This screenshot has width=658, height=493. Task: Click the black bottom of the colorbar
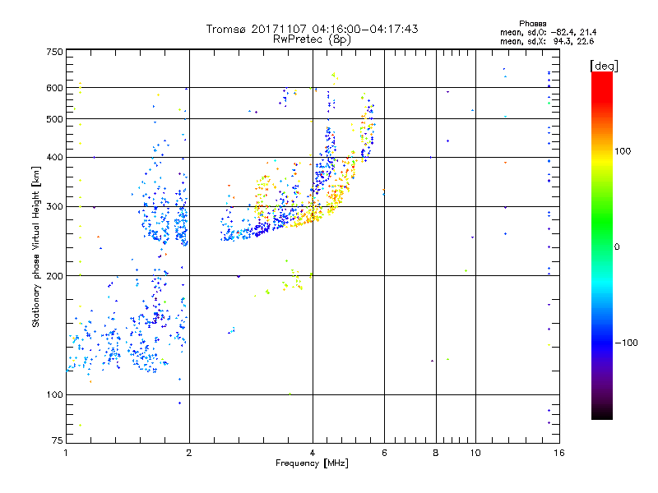(x=602, y=413)
